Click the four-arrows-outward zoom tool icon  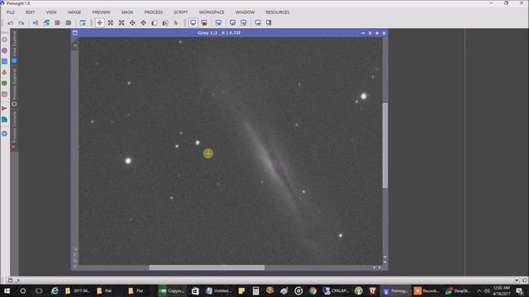(110, 23)
